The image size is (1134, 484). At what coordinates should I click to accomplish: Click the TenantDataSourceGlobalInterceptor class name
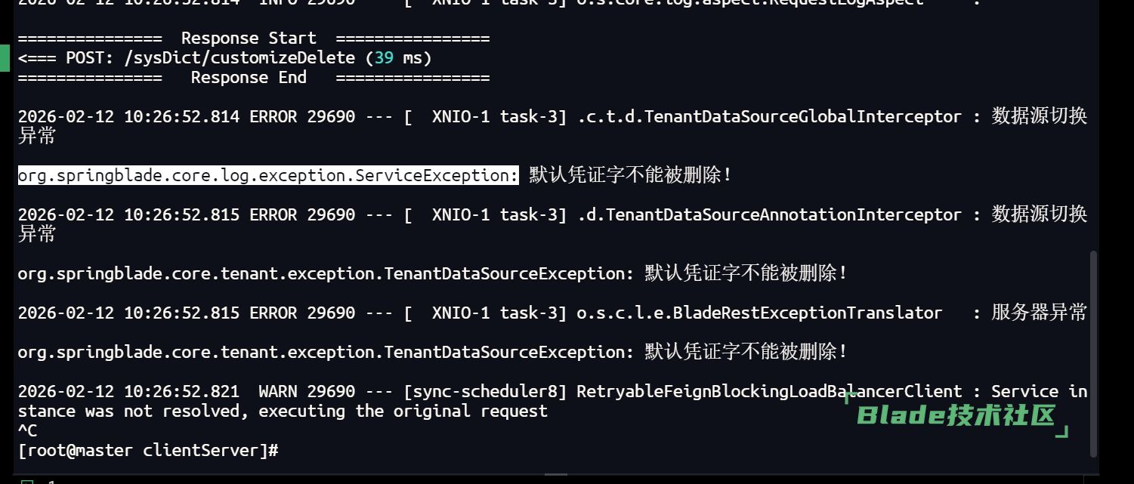click(769, 117)
